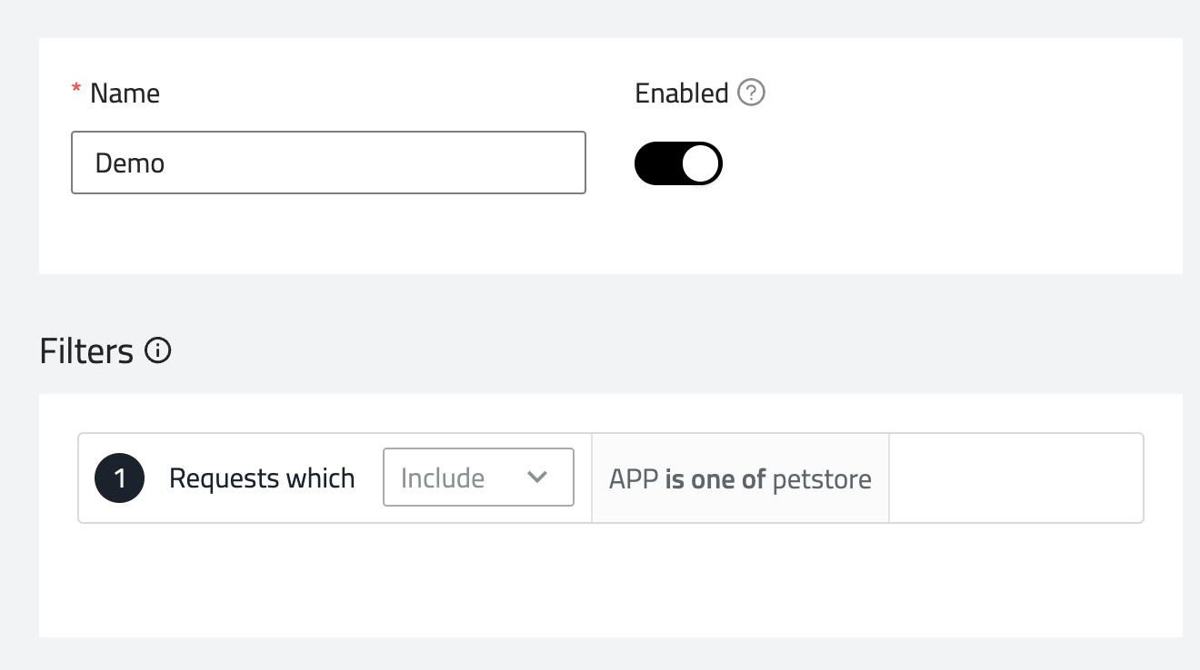Click the "Requests which" label
Viewport: 1200px width, 670px height.
[262, 478]
